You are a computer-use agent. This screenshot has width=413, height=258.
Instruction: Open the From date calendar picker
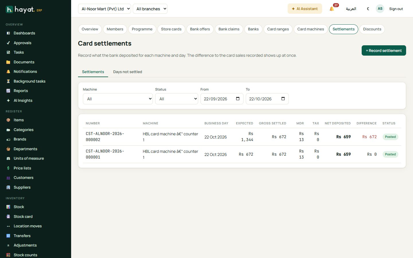[x=238, y=99]
